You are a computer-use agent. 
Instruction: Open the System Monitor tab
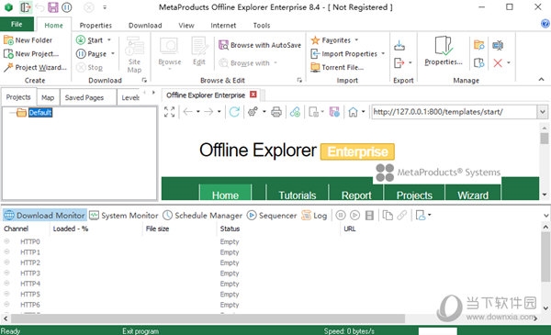tap(124, 216)
